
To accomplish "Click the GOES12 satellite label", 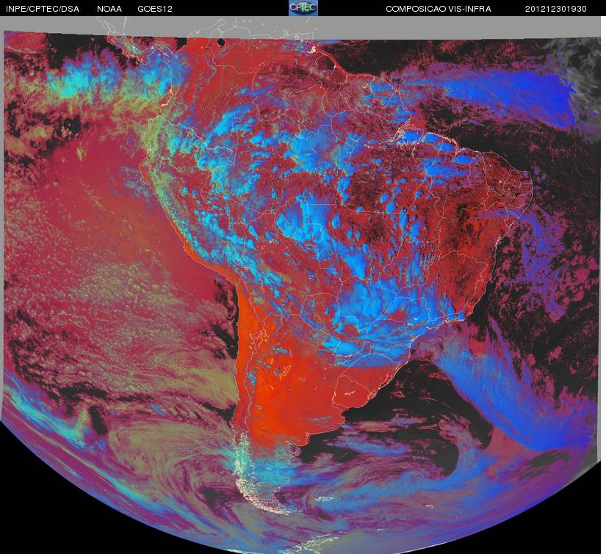I will pyautogui.click(x=155, y=9).
